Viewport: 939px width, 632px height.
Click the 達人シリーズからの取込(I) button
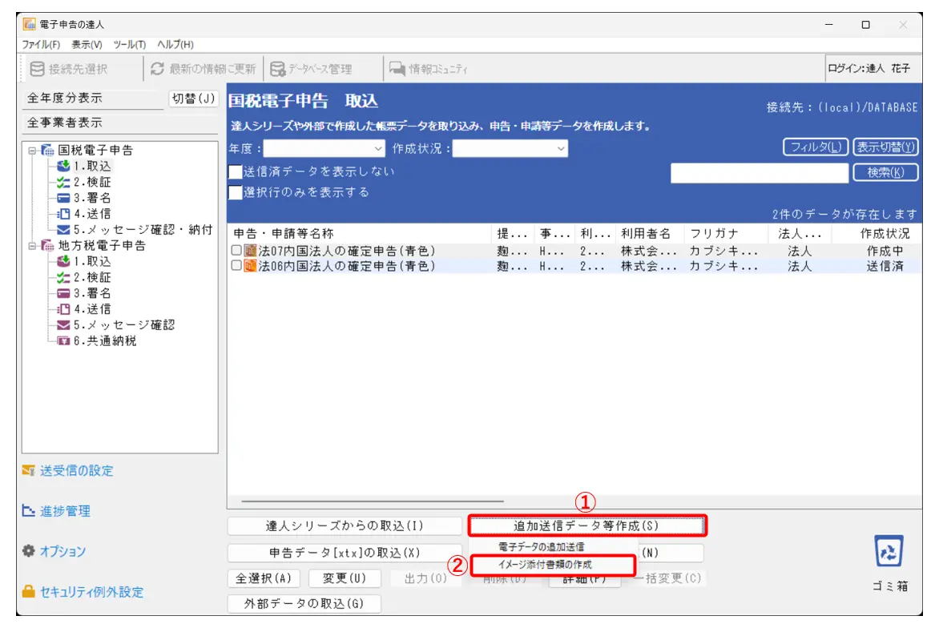[345, 526]
